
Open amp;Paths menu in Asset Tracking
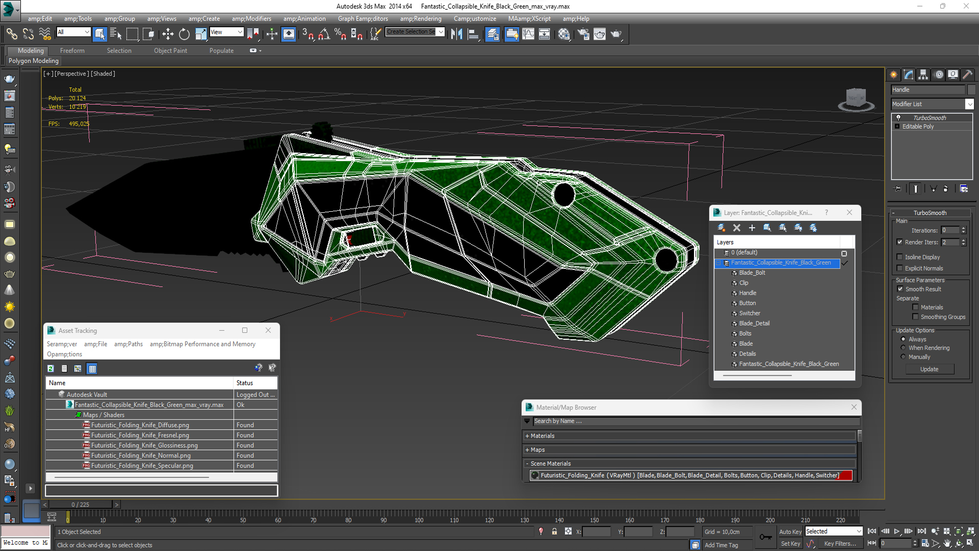click(x=128, y=344)
